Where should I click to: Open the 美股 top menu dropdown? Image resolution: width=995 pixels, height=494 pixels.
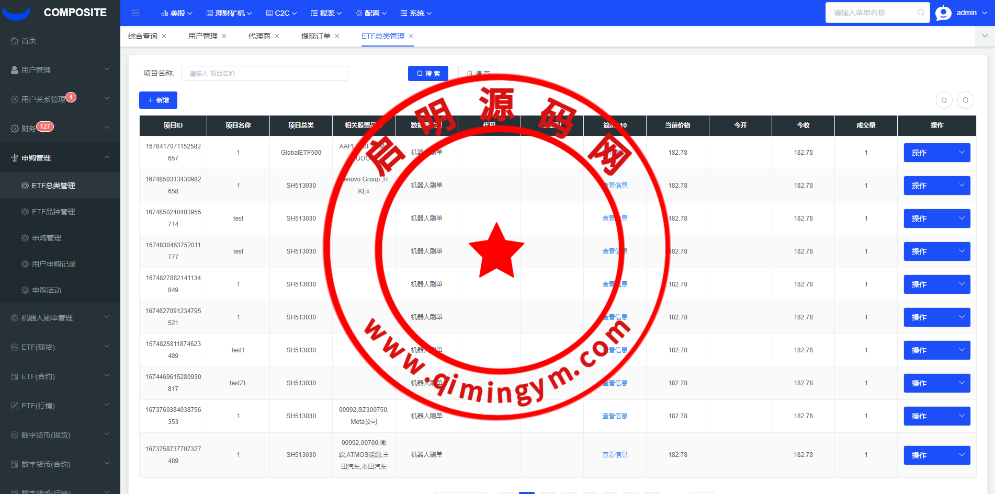177,13
